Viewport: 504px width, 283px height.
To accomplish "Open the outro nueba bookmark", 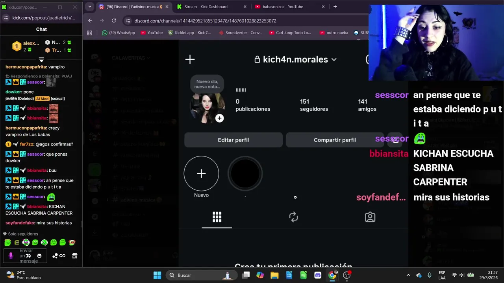I will pyautogui.click(x=334, y=33).
